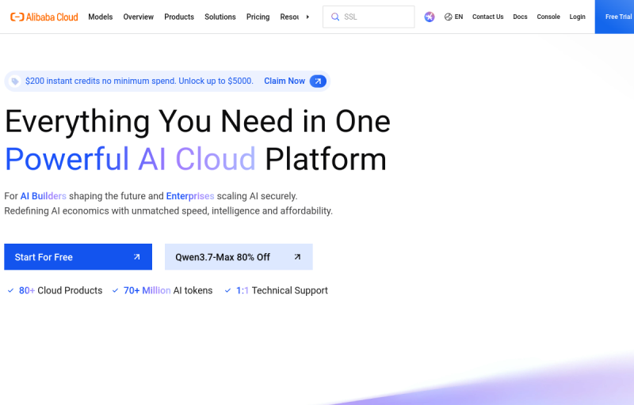
Task: Open the Pricing menu
Action: click(x=258, y=17)
